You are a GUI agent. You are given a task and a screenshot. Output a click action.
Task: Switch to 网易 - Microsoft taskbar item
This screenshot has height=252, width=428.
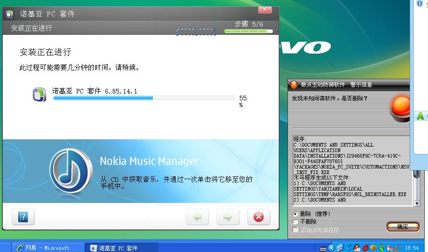[x=47, y=248]
